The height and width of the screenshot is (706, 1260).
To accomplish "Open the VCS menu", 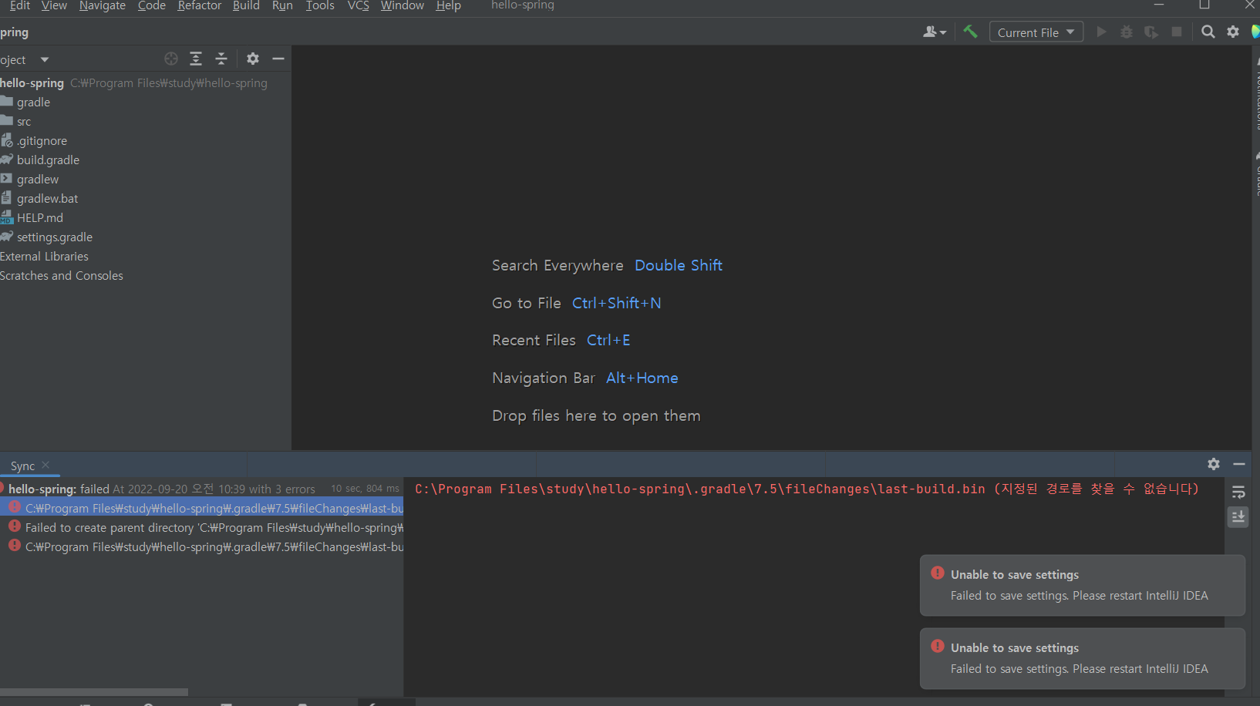I will click(359, 5).
